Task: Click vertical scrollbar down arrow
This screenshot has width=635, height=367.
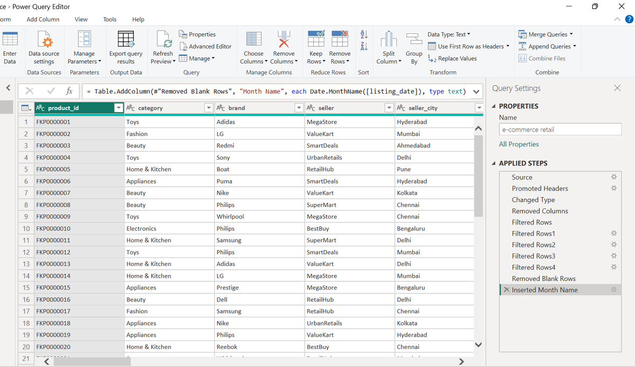Action: 479,345
